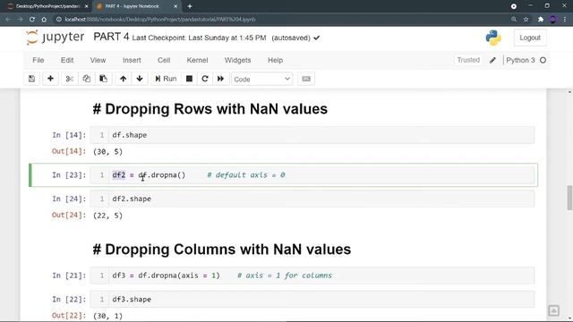This screenshot has width=573, height=322.
Task: Close the PART 4 Jupyter Notebook tab
Action: (175, 6)
